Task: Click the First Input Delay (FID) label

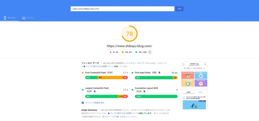Action: pos(146,73)
